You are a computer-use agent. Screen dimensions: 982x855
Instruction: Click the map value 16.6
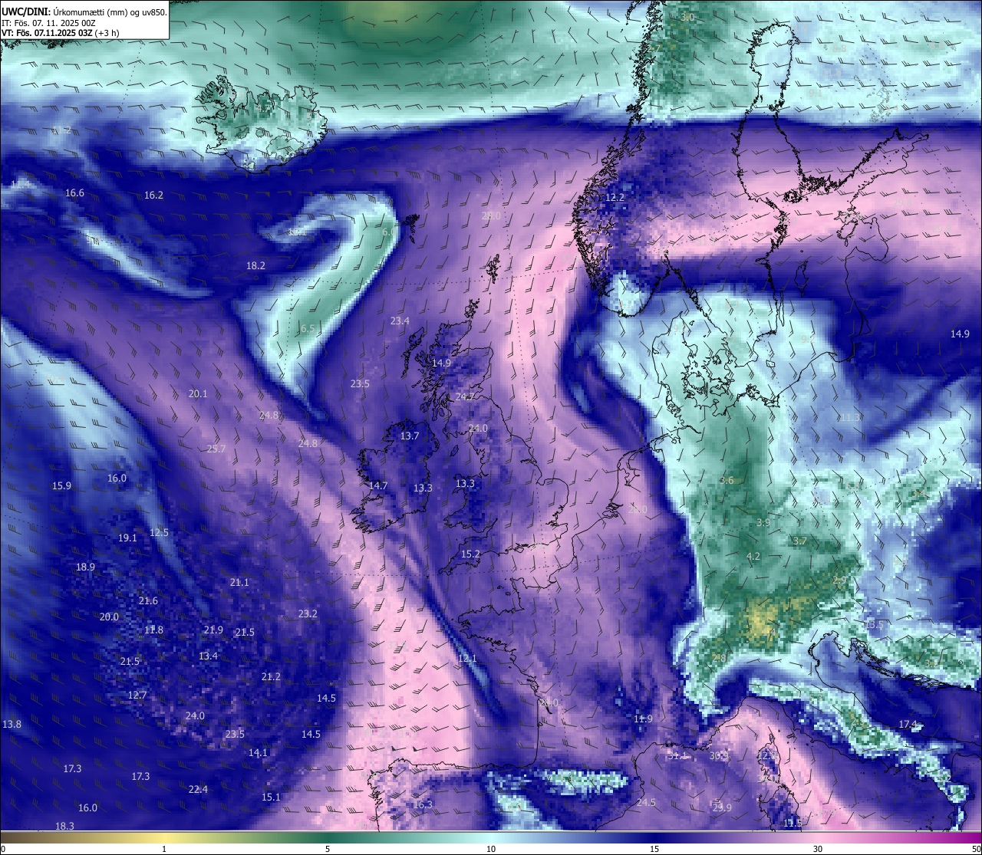(x=74, y=193)
